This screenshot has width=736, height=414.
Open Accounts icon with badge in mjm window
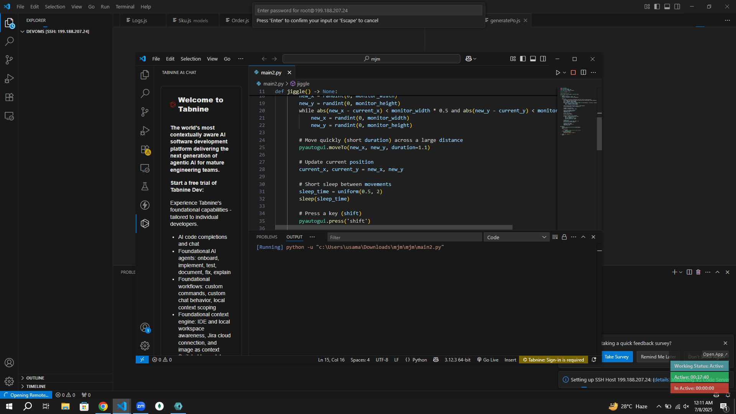tap(145, 328)
